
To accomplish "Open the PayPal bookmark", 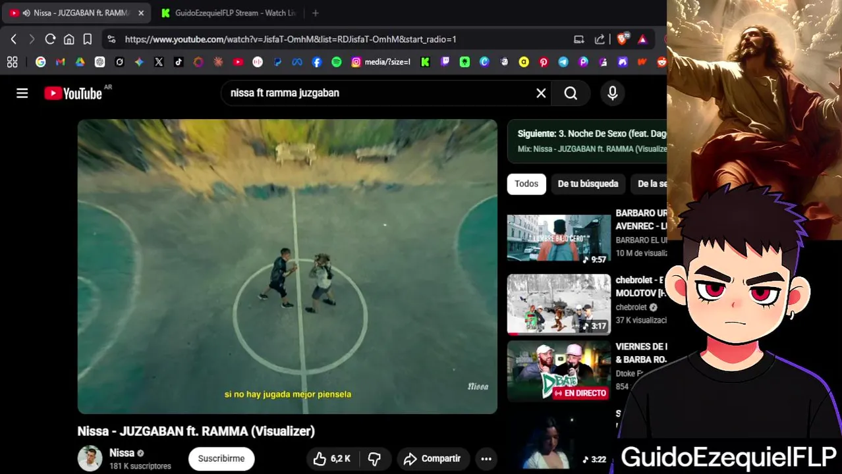I will [x=277, y=62].
